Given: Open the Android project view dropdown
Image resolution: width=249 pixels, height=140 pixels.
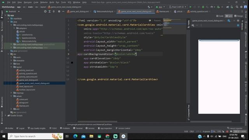Looking at the screenshot, I should 13,11.
